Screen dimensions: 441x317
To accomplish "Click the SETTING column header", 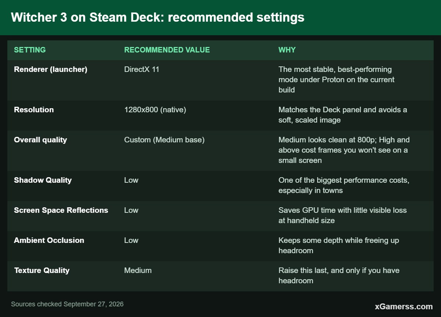I will tap(30, 50).
